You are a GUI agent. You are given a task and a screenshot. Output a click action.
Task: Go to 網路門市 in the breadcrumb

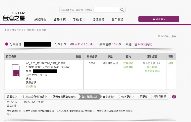[16, 30]
